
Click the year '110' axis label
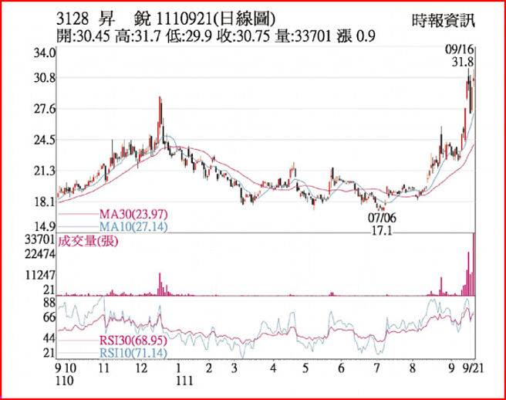(x=65, y=381)
